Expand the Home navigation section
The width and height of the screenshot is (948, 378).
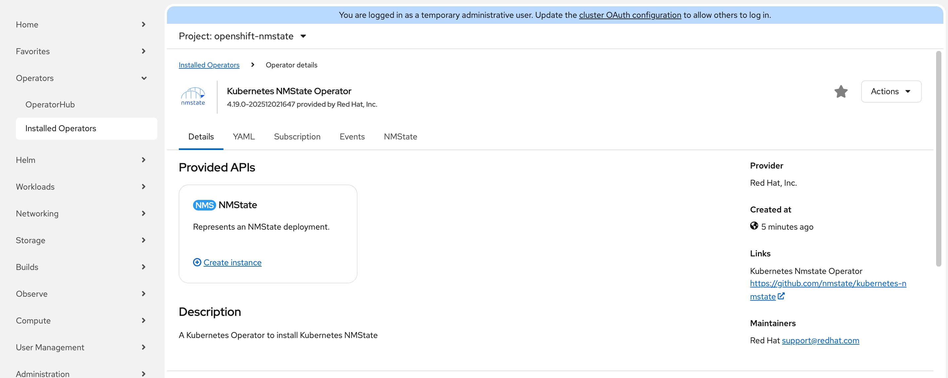(x=81, y=25)
